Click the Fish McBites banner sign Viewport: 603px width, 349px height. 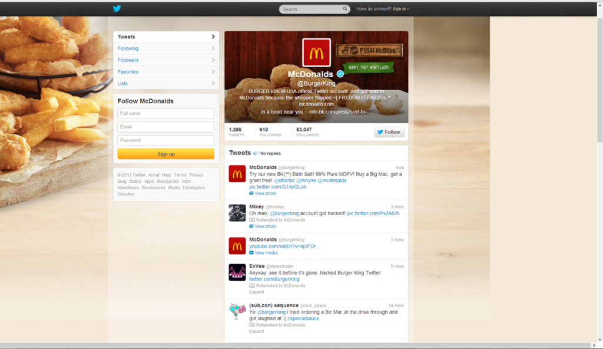coord(370,51)
